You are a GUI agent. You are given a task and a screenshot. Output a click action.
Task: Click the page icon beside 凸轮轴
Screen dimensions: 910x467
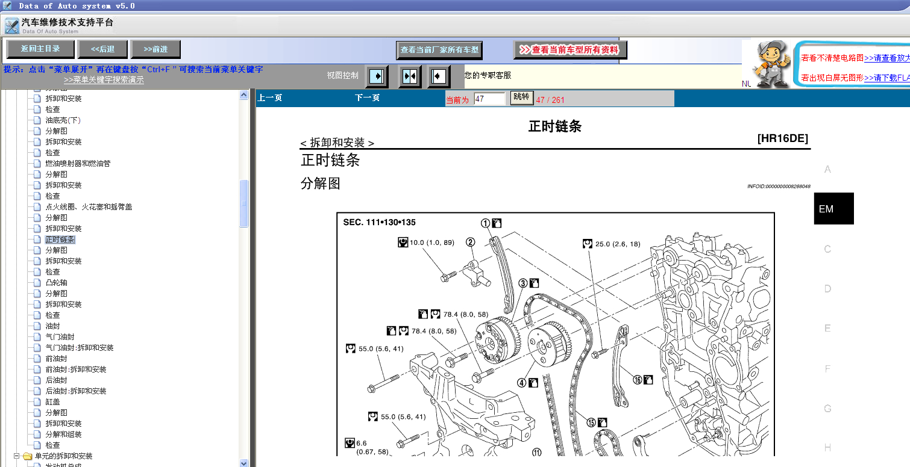click(37, 283)
